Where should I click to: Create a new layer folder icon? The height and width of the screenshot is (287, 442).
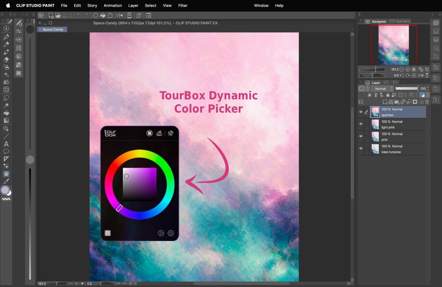[x=397, y=102]
